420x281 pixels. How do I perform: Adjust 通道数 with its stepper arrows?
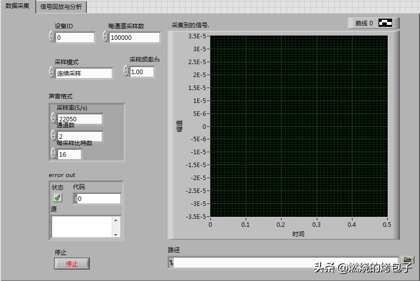pyautogui.click(x=54, y=135)
